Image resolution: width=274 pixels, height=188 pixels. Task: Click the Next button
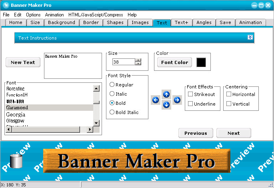(234, 133)
